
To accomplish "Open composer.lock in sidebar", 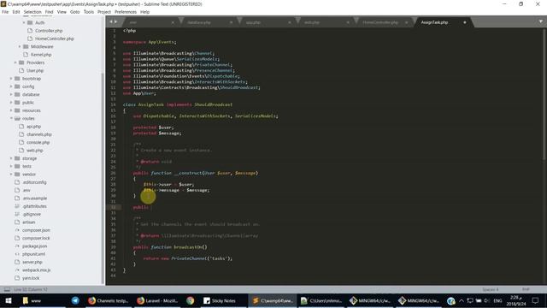I will click(x=36, y=238).
